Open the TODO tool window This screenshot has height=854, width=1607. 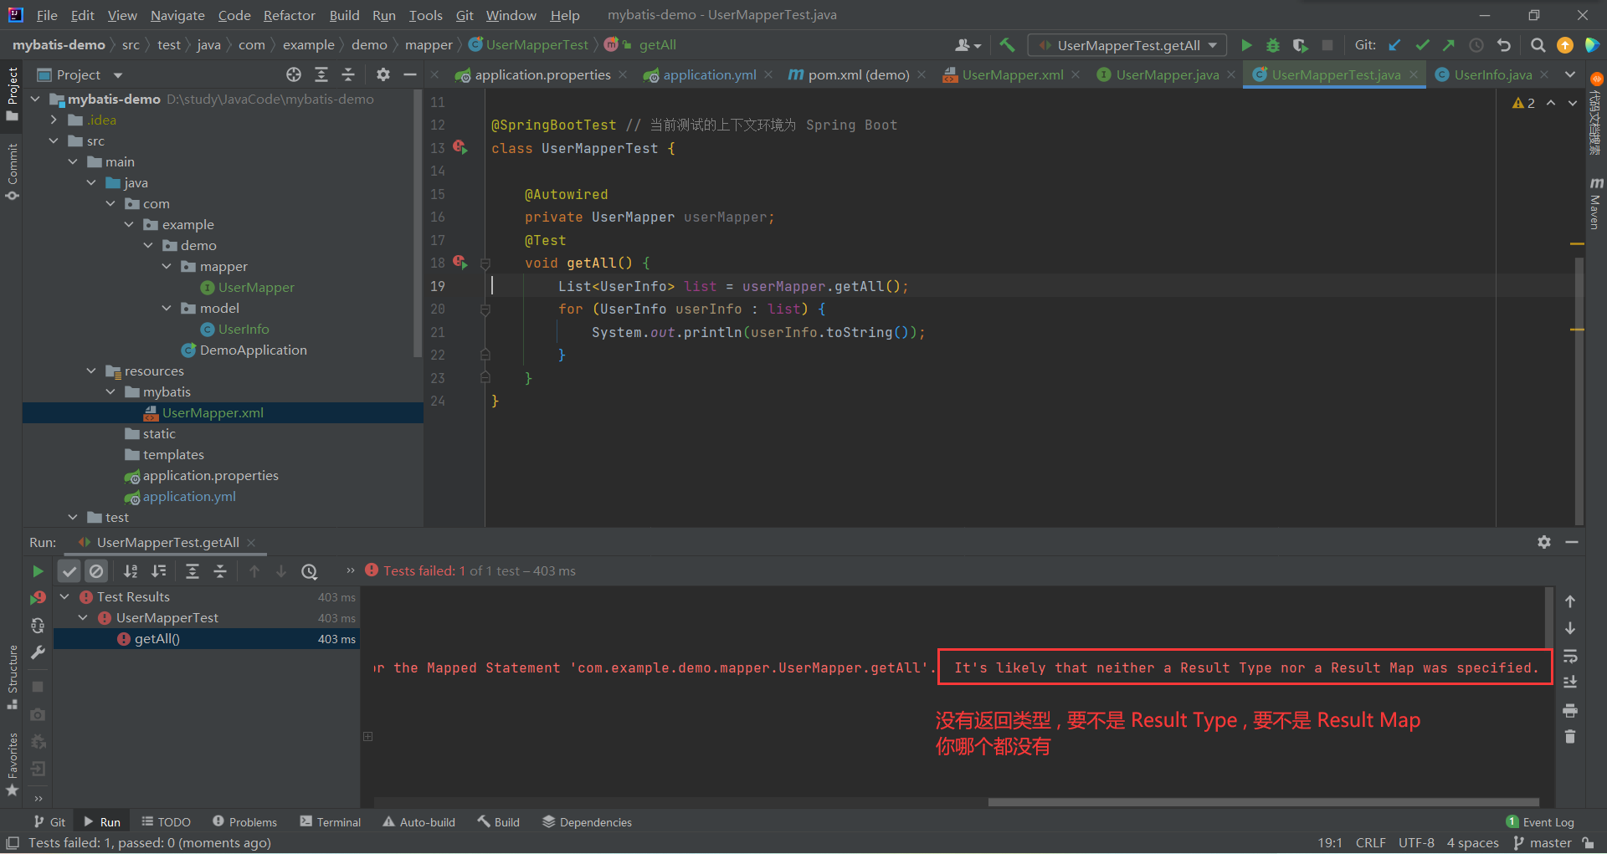click(167, 822)
